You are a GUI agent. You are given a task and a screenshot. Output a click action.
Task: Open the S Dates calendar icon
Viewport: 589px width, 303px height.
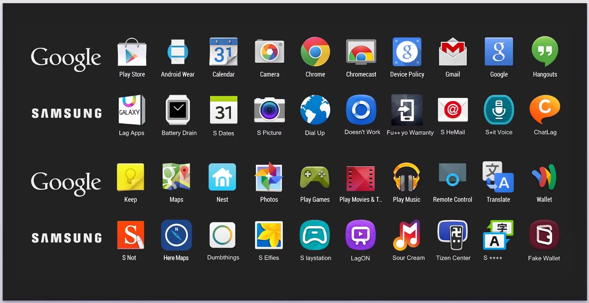(x=223, y=110)
